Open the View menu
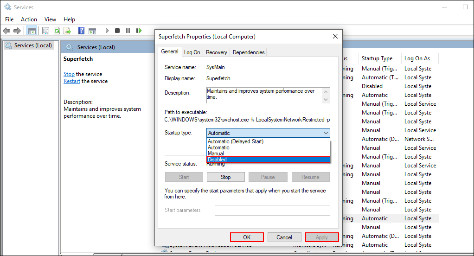Viewport: 474px width, 256px height. coord(50,19)
